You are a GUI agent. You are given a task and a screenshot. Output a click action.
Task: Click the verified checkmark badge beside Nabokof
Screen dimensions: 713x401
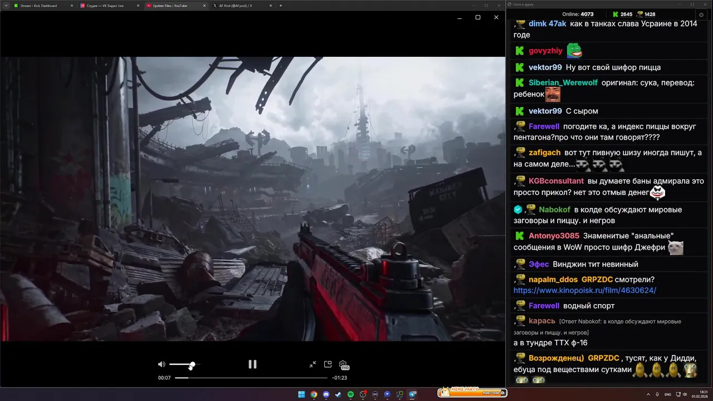518,209
